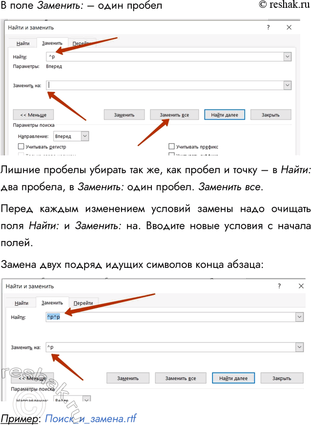Open the Поиск_и_замена.rtf example link
This screenshot has height=425, width=311.
[90, 418]
